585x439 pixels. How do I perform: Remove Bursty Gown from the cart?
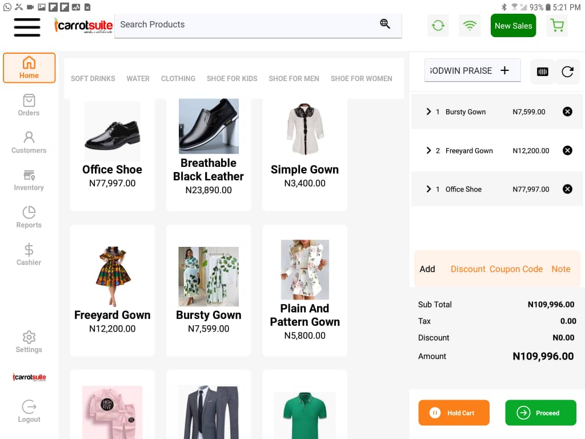click(x=567, y=112)
